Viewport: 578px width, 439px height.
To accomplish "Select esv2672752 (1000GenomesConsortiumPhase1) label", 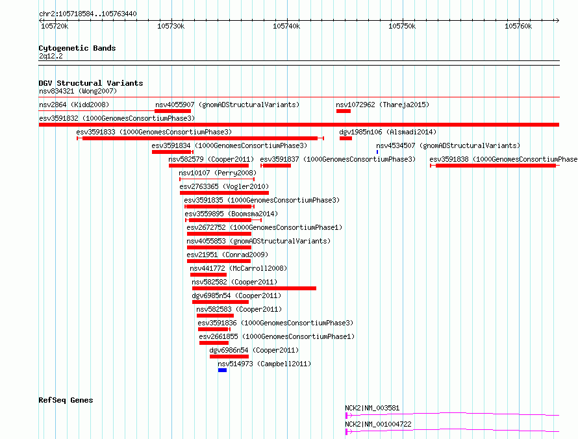I will tap(264, 227).
